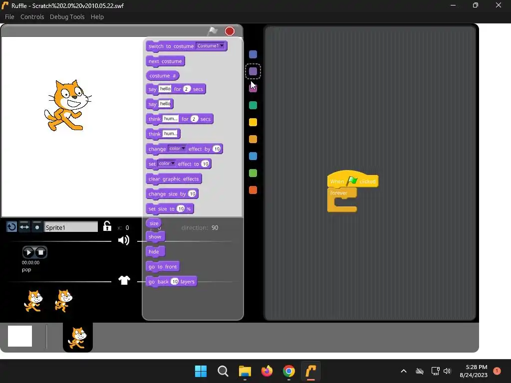Play the pop sound

[28, 252]
